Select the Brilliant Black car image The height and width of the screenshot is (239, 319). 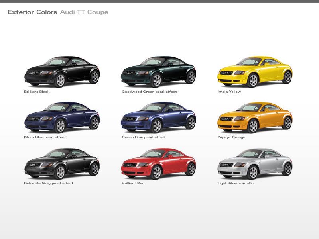coord(62,72)
